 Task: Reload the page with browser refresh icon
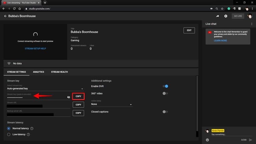click(x=15, y=9)
